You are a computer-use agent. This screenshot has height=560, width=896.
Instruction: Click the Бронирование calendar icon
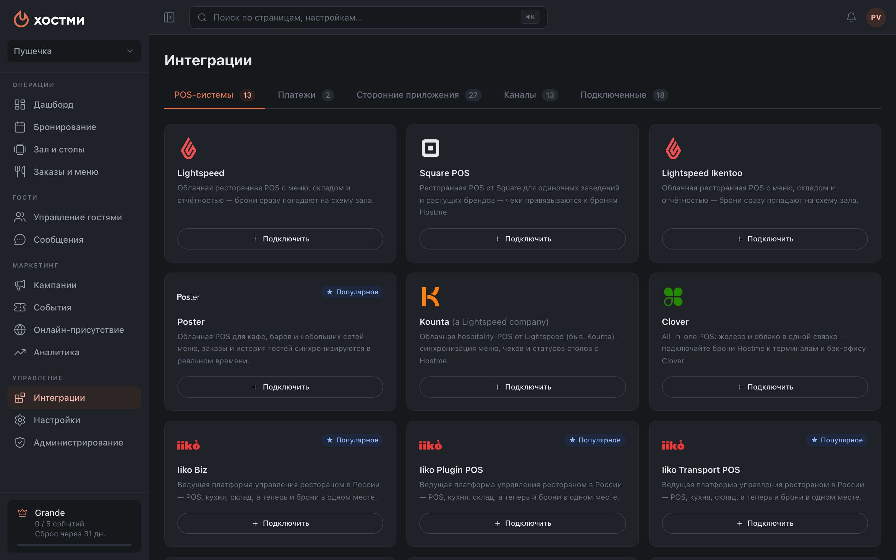tap(20, 127)
